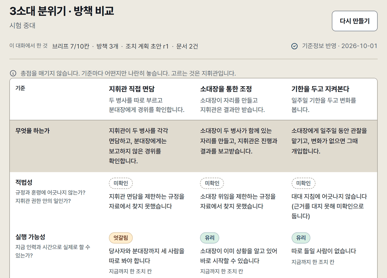The width and height of the screenshot is (387, 278).
Task: Click text 소대장 위임을 제한하는 규정을
Action: pos(238,196)
